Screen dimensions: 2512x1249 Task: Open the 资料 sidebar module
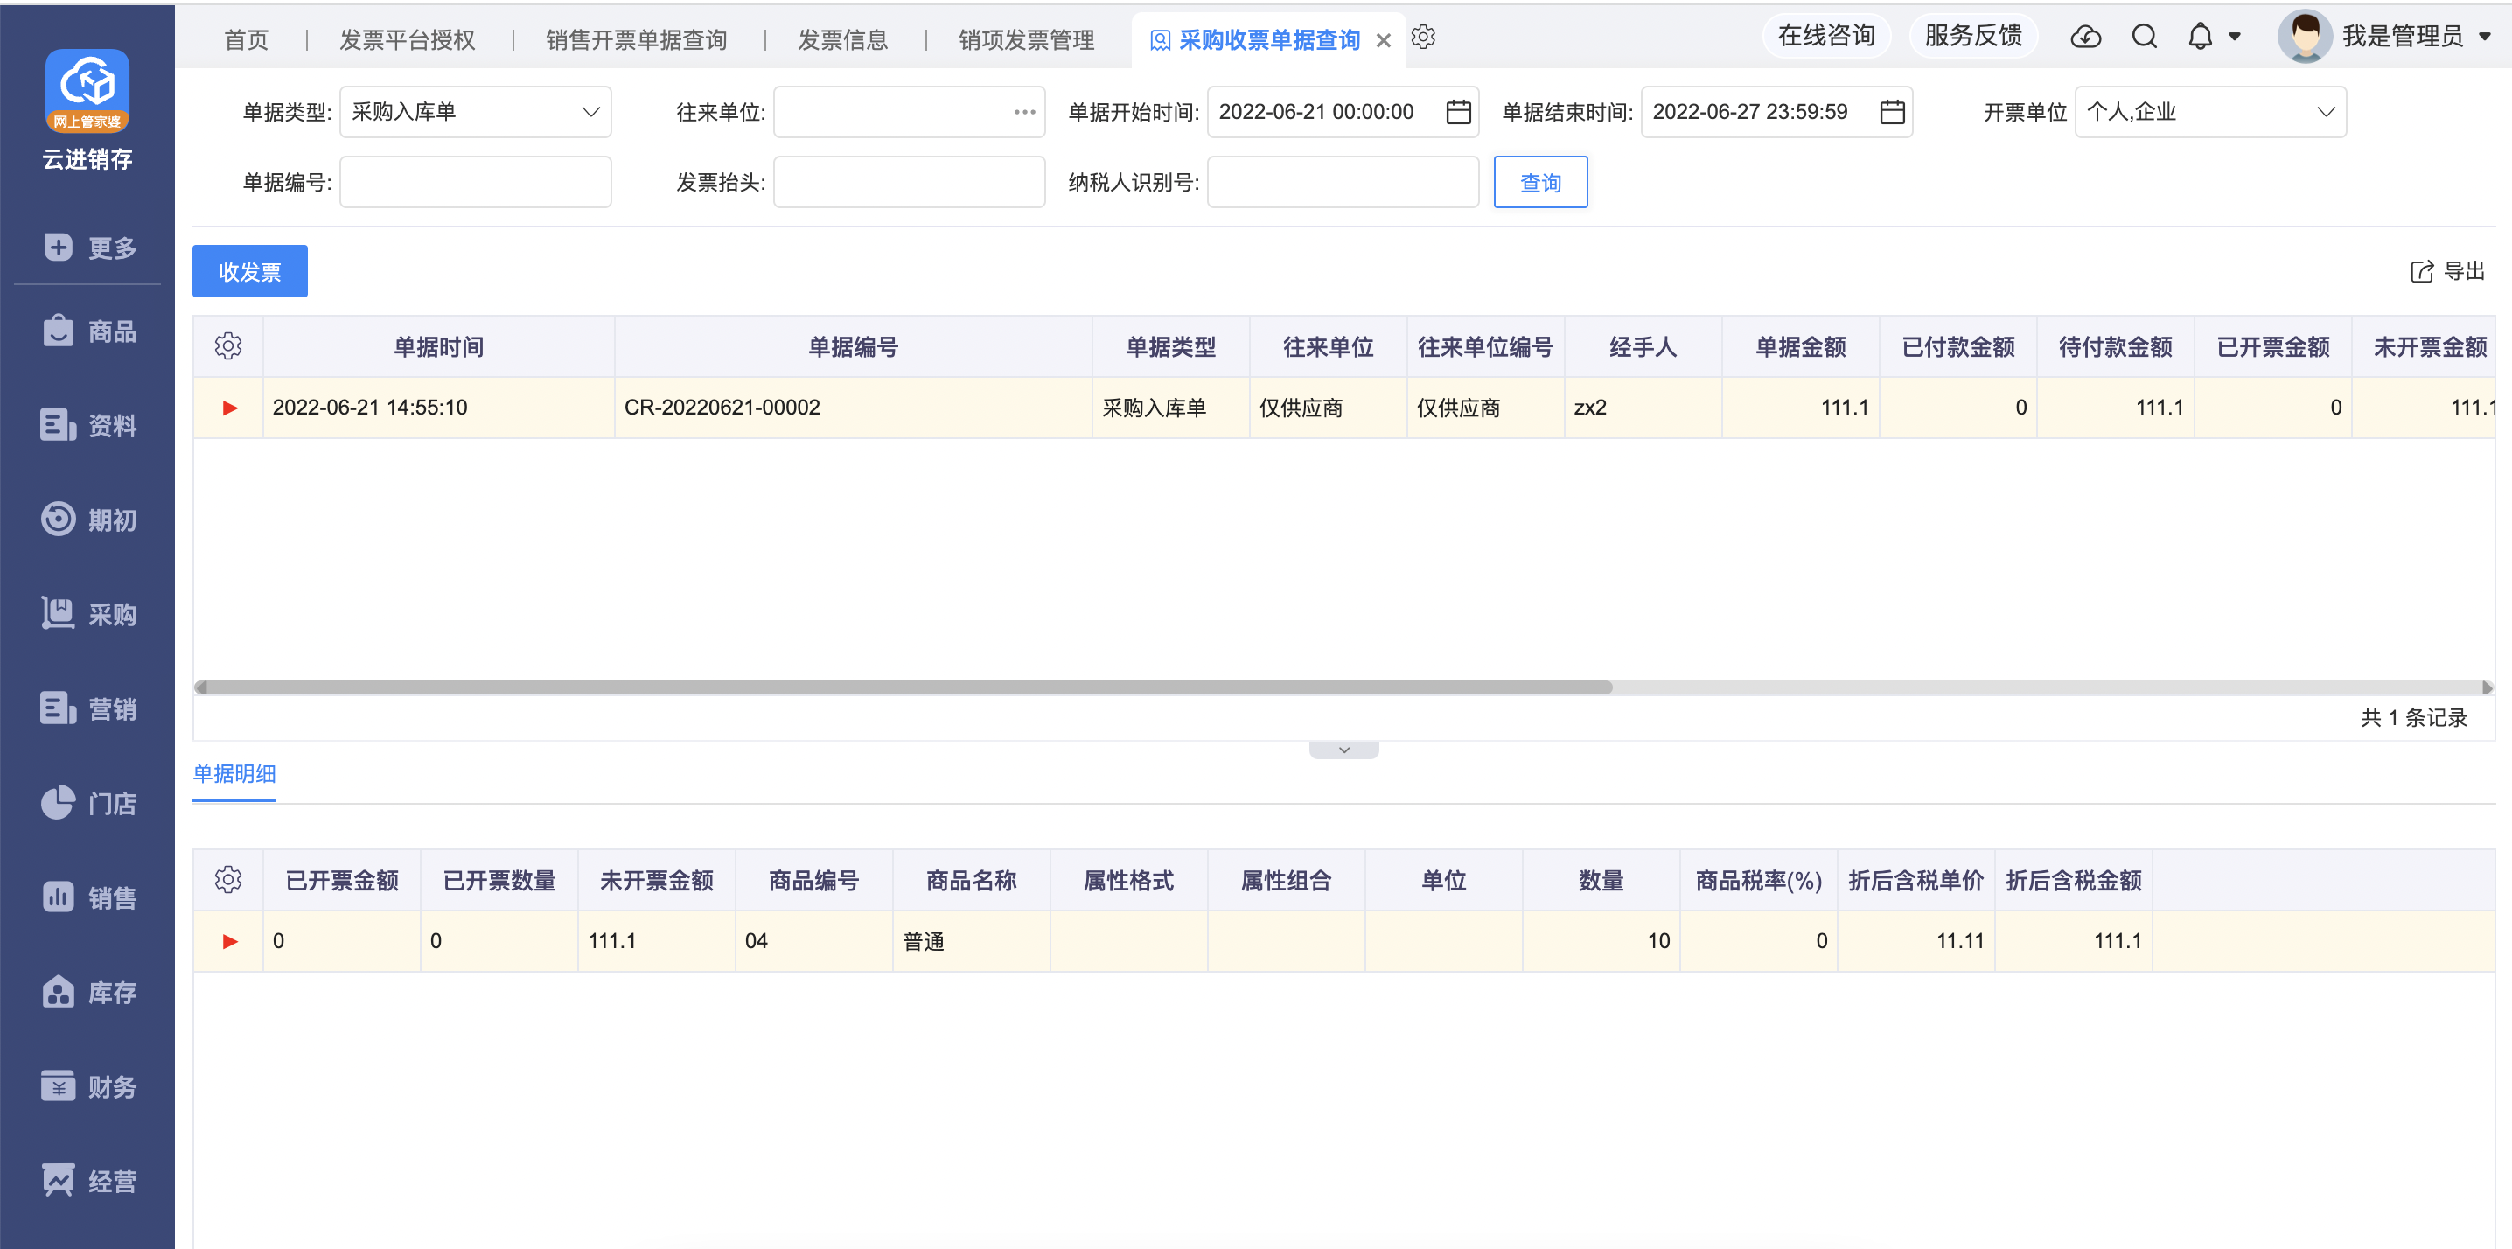click(87, 425)
